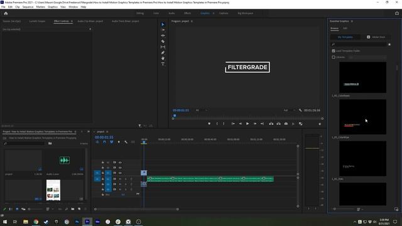The image size is (402, 226).
Task: Add a marker in the timeline
Action: click(119, 142)
